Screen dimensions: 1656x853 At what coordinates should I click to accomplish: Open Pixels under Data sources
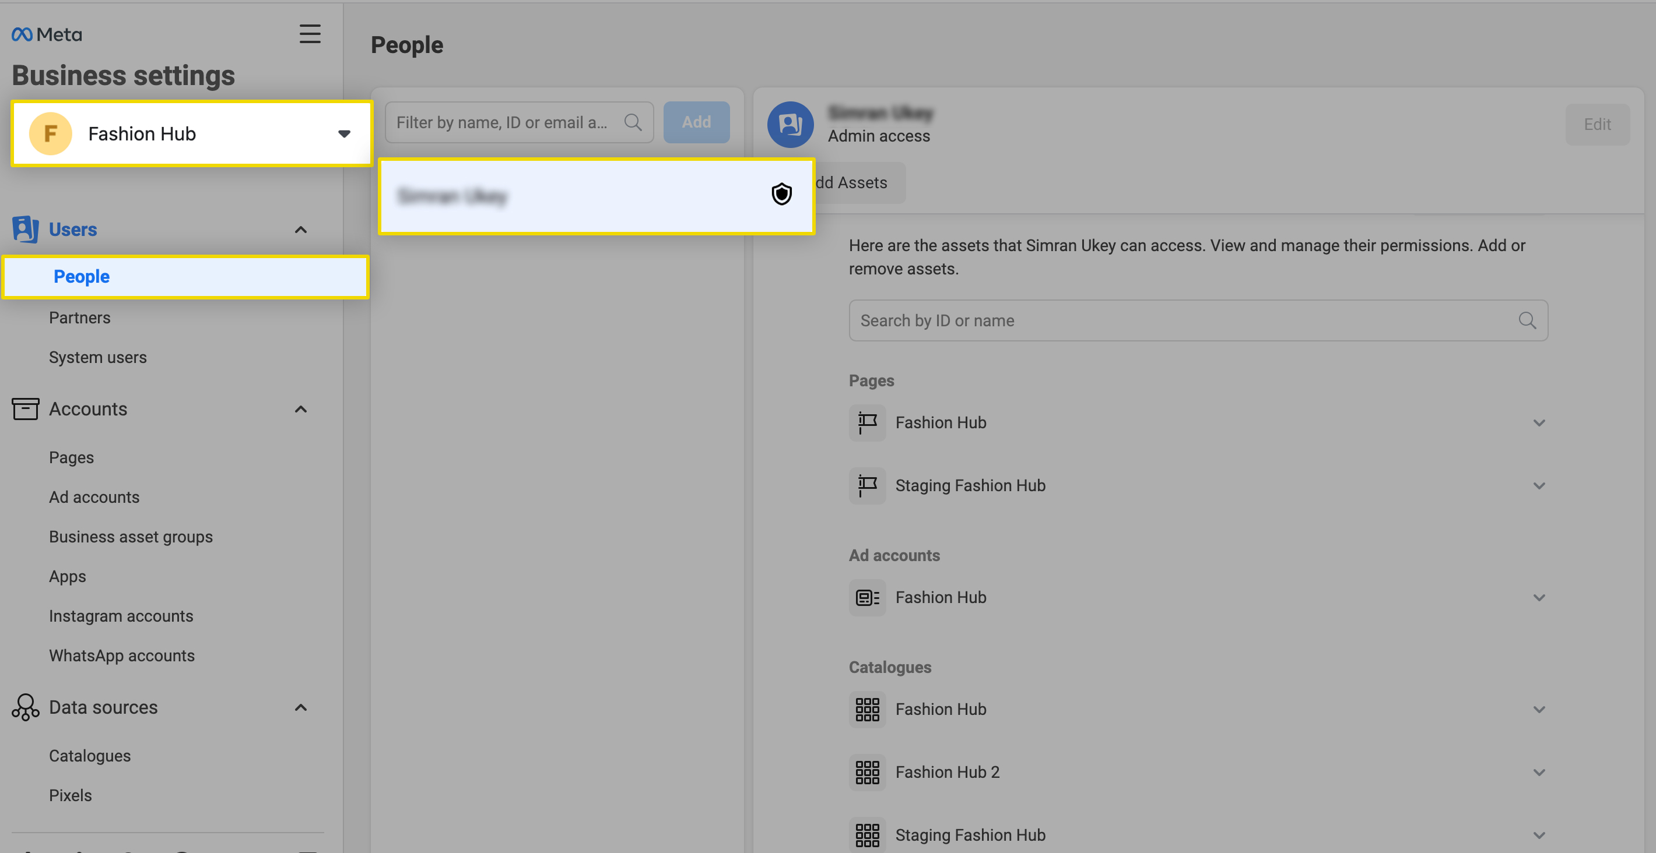tap(70, 795)
